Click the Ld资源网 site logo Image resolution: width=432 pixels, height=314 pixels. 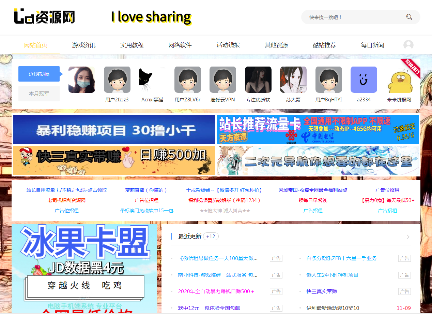click(x=44, y=17)
